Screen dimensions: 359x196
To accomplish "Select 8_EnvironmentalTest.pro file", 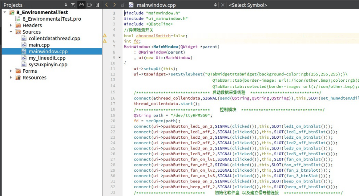I will [52, 19].
